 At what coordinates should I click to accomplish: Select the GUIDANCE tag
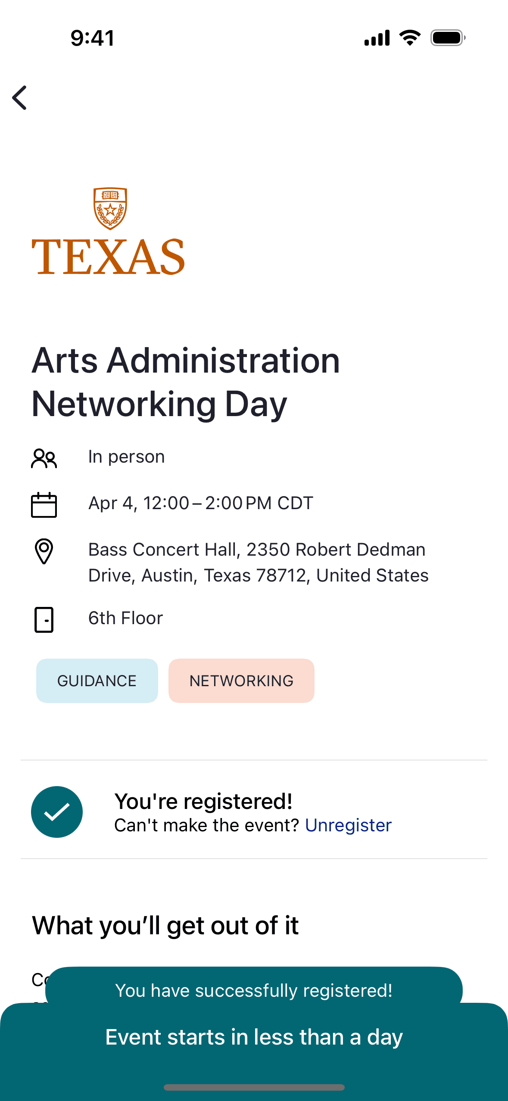[x=97, y=681]
